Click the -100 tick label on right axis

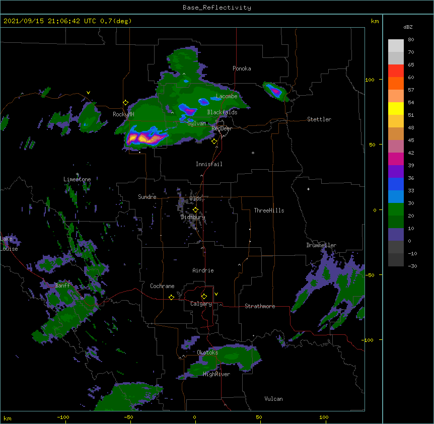coord(368,340)
